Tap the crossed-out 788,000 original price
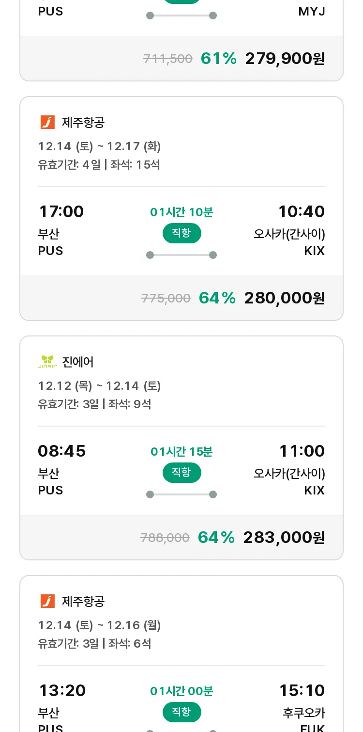This screenshot has height=732, width=363. click(165, 538)
